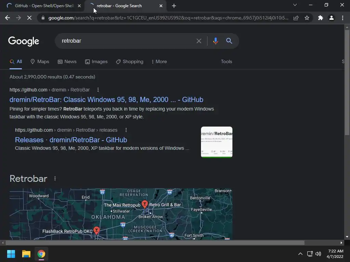Click the horizontal page scrollbar thumb

155,243
